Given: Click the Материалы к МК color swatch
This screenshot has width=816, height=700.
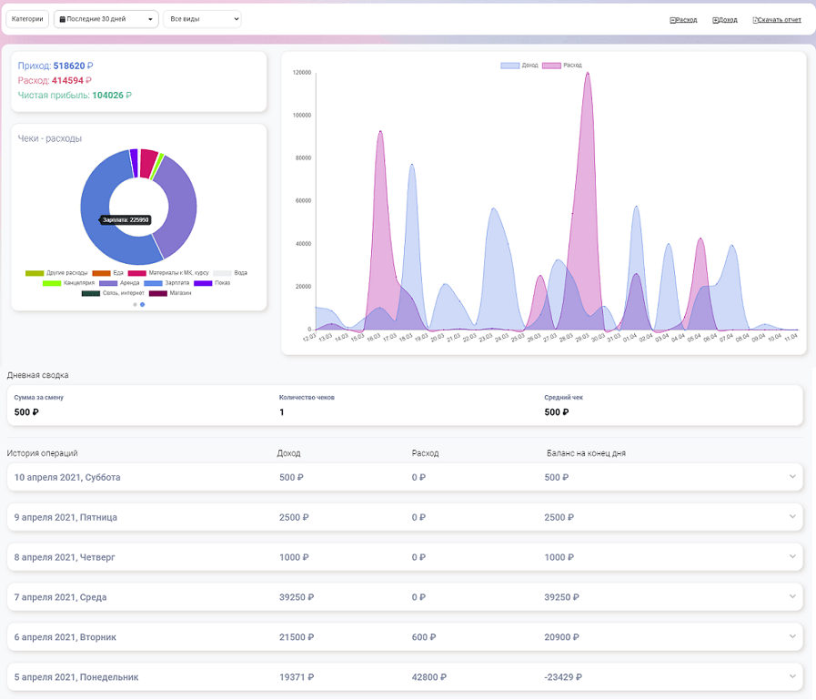Looking at the screenshot, I should point(136,273).
